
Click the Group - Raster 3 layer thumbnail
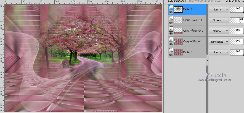coord(178,20)
